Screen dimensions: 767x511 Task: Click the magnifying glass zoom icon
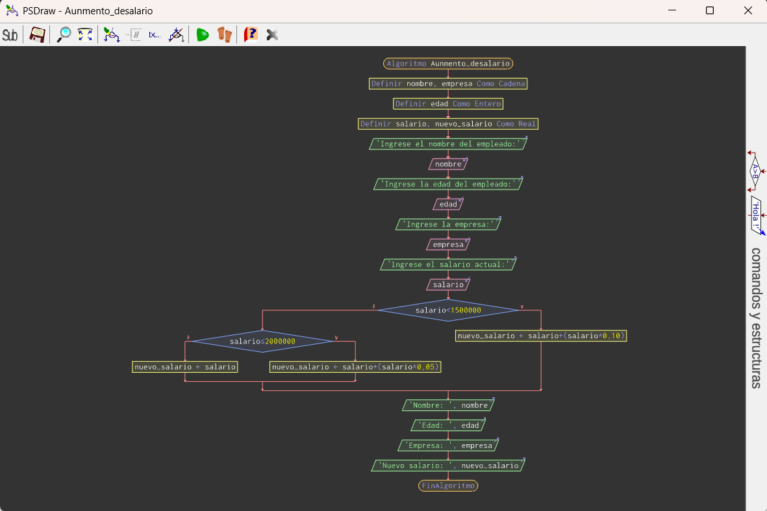click(x=64, y=35)
